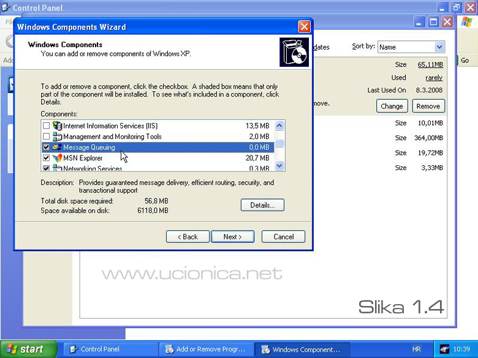Click Remove in Add or Remove Programs
Image resolution: width=478 pixels, height=358 pixels.
tap(428, 106)
